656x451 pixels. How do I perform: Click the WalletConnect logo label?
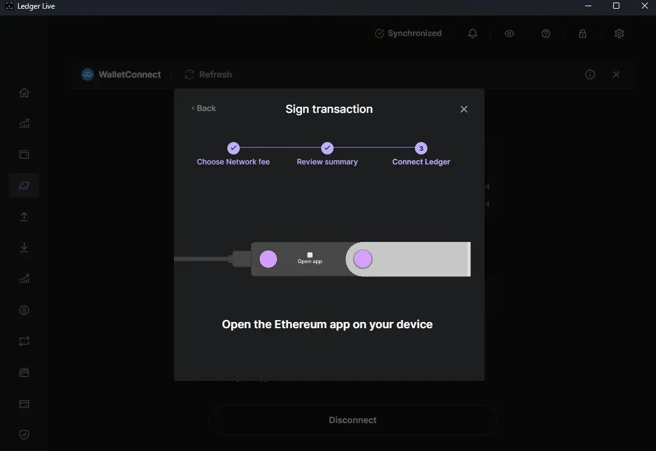(121, 74)
